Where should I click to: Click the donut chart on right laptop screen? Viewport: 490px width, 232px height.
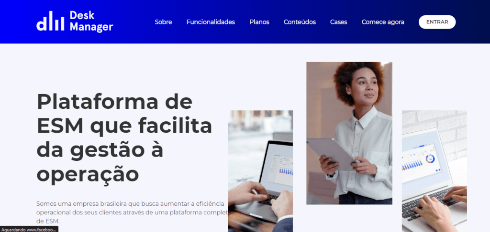click(430, 158)
